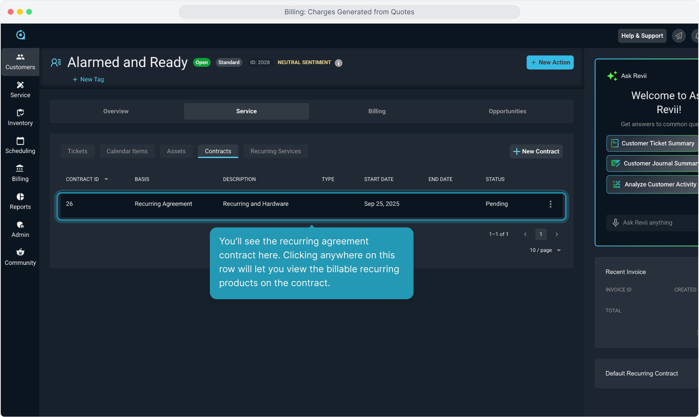Open Inventory from the sidebar

coord(20,117)
